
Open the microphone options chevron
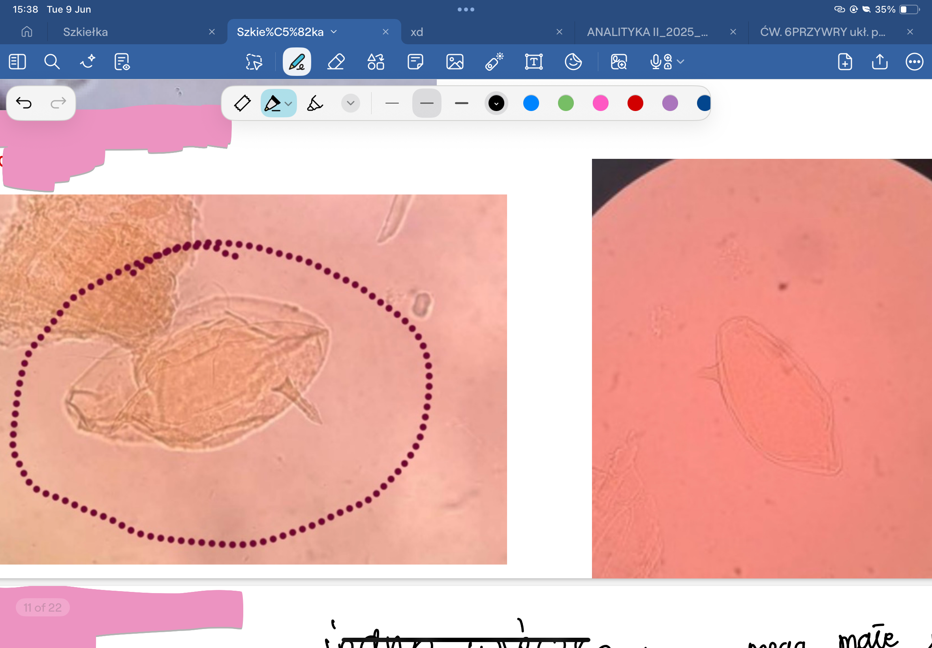680,62
